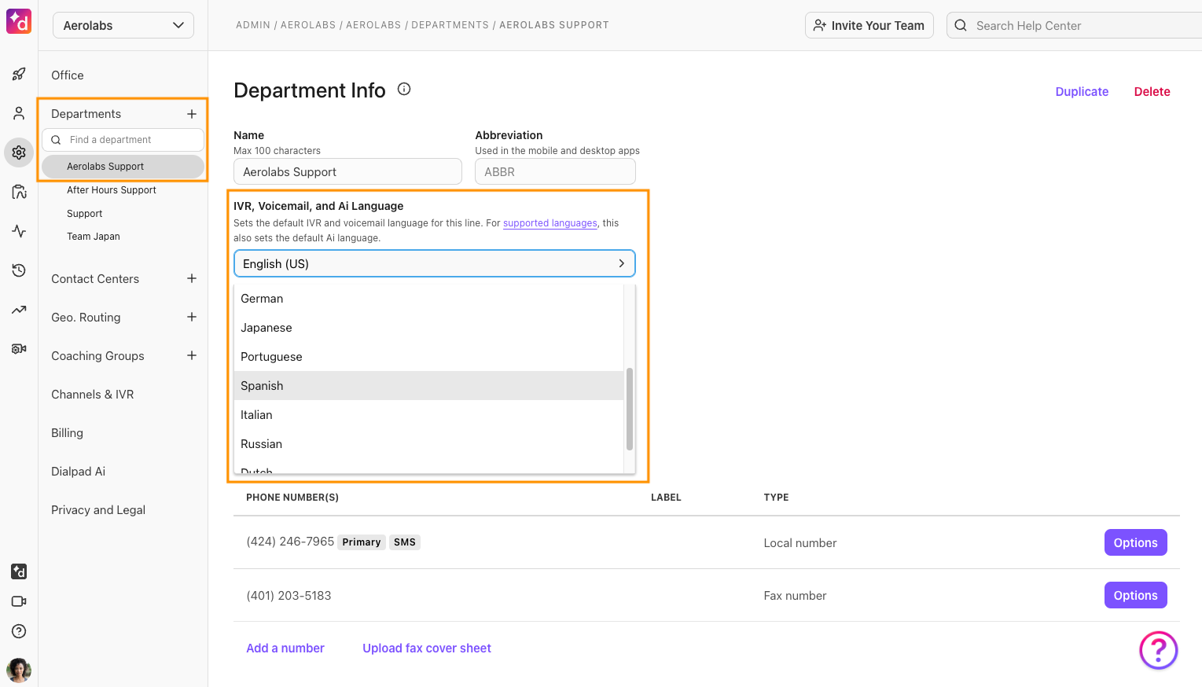Open Channels & IVR settings

pyautogui.click(x=93, y=395)
